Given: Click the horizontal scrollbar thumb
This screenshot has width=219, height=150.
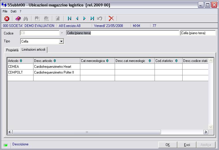Looking at the screenshot, I should (x=87, y=132).
